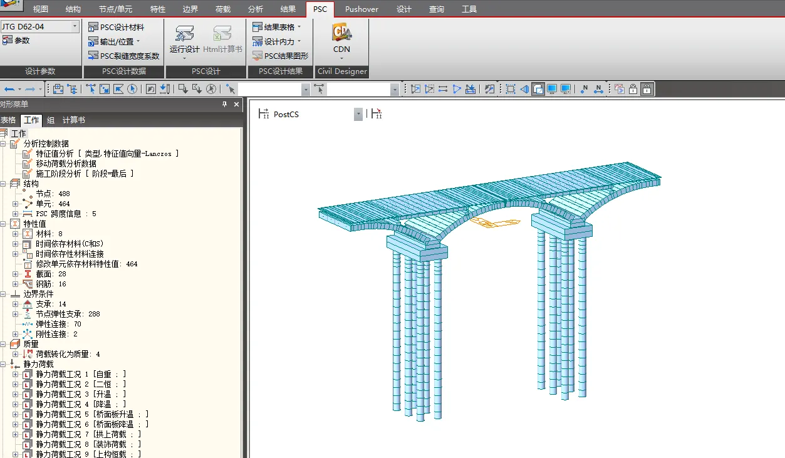This screenshot has width=785, height=458.
Task: Click the dashed-box zoom window toolbar icon
Action: tap(511, 89)
